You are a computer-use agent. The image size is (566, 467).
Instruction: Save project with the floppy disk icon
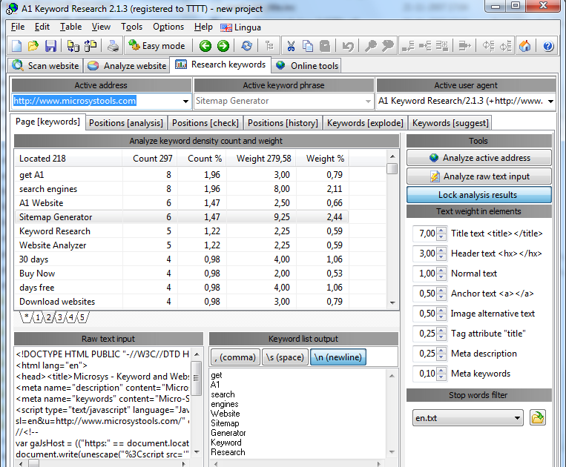[50, 46]
